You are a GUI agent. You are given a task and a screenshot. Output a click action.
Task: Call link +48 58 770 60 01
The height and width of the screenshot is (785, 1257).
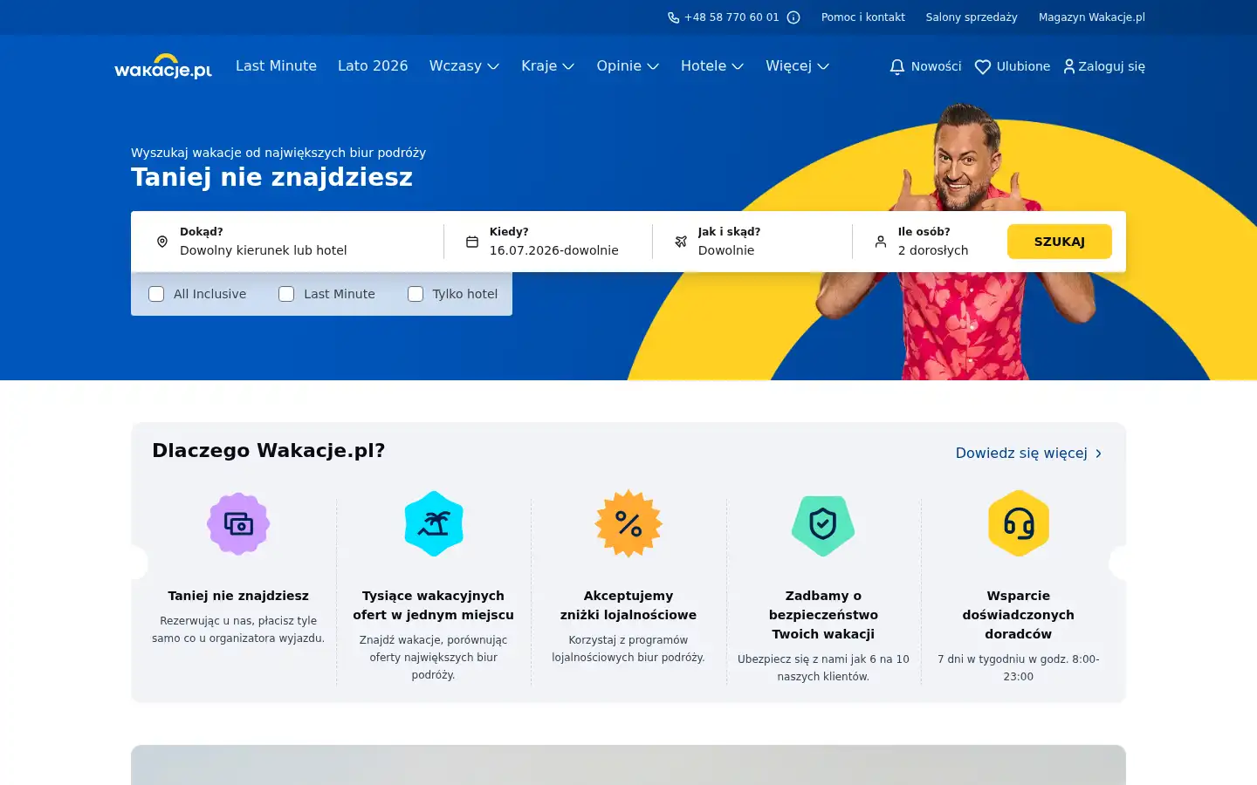tap(732, 17)
